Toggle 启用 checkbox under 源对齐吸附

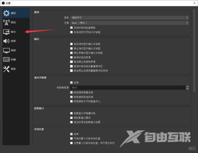pyautogui.click(x=71, y=82)
